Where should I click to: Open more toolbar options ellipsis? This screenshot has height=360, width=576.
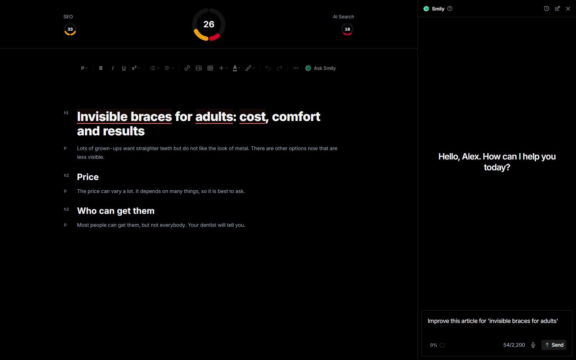pyautogui.click(x=296, y=68)
